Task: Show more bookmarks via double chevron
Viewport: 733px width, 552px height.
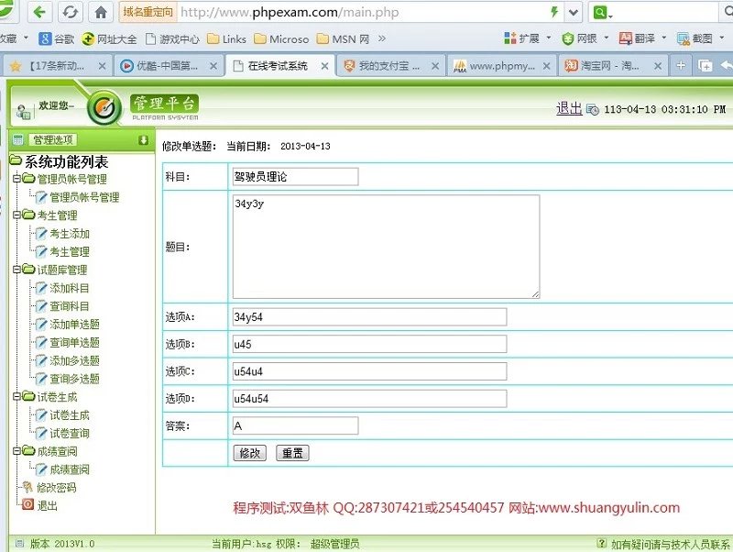Action: (382, 39)
